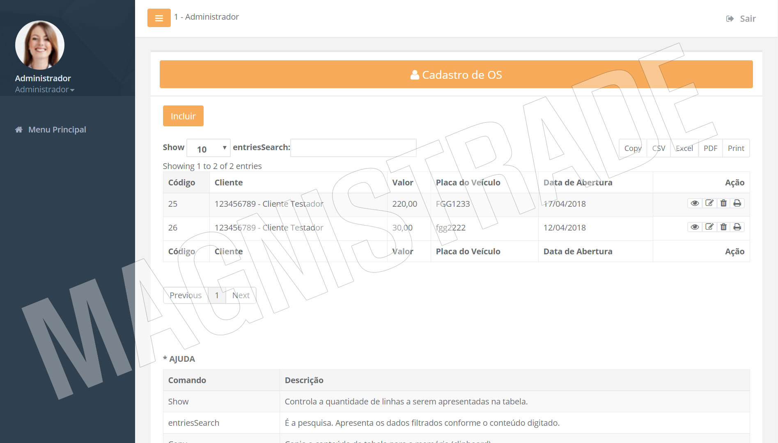Edit order 26 using the pencil icon
Image resolution: width=778 pixels, height=443 pixels.
click(x=709, y=227)
